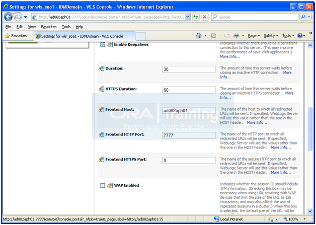Check the WAP Enabled checkbox
The image size is (316, 225).
tap(103, 185)
